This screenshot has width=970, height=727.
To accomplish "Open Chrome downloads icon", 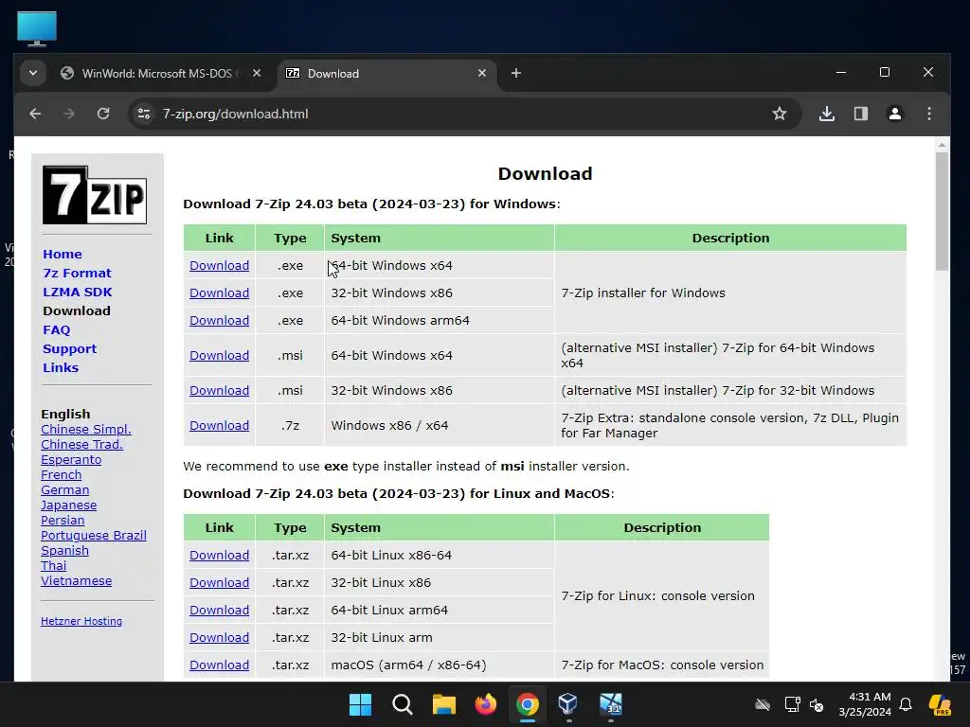I will pos(827,114).
